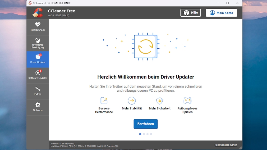
Task: Go to the second page indicator dot
Action: tap(144, 134)
